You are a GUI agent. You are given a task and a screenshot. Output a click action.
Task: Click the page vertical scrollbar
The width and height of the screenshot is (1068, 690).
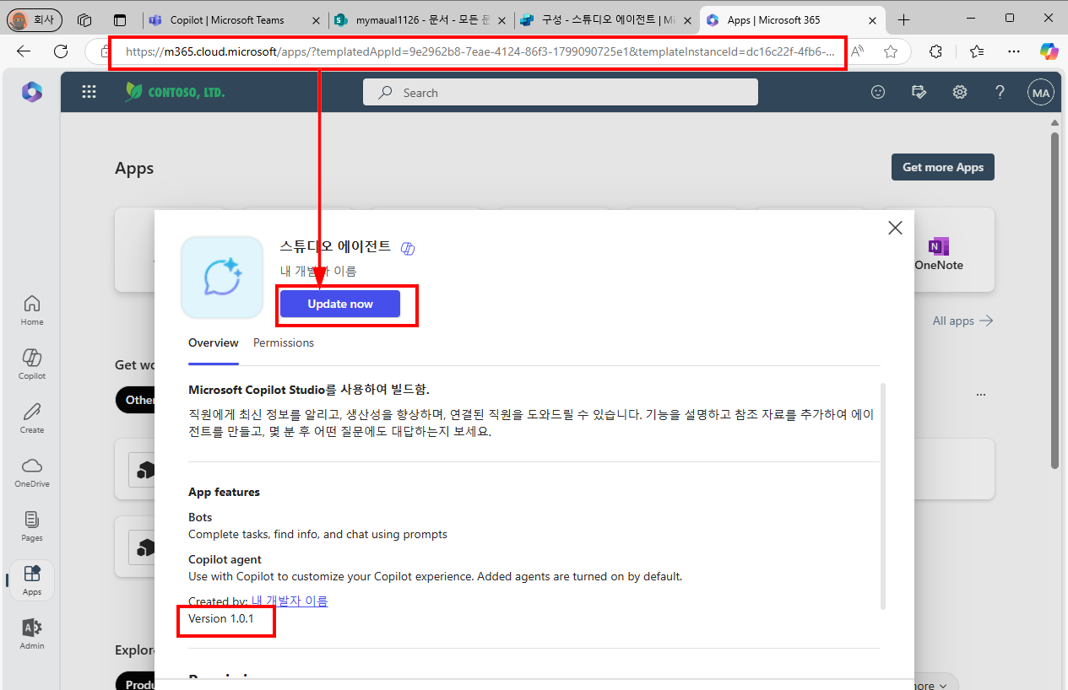coord(1054,299)
